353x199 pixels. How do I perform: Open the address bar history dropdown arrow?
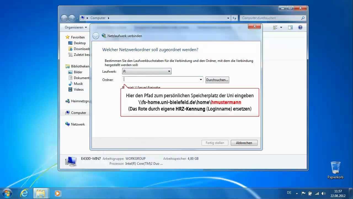[x=228, y=18]
